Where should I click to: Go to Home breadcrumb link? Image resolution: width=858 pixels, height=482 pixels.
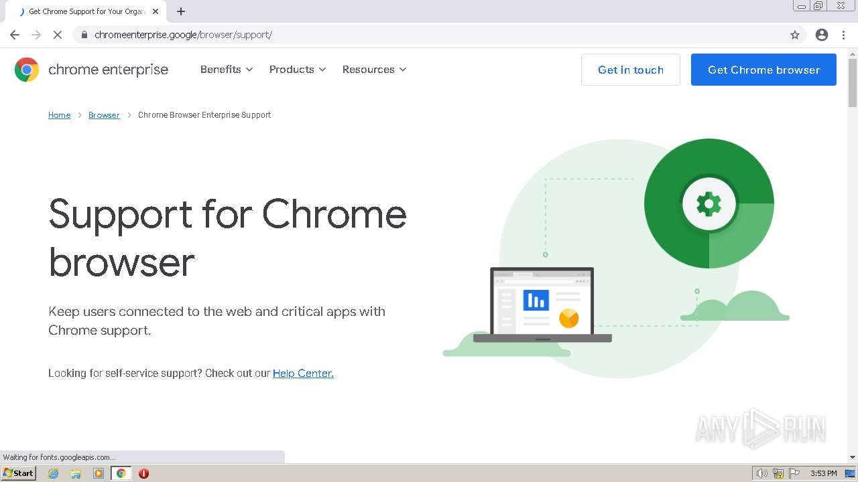59,115
